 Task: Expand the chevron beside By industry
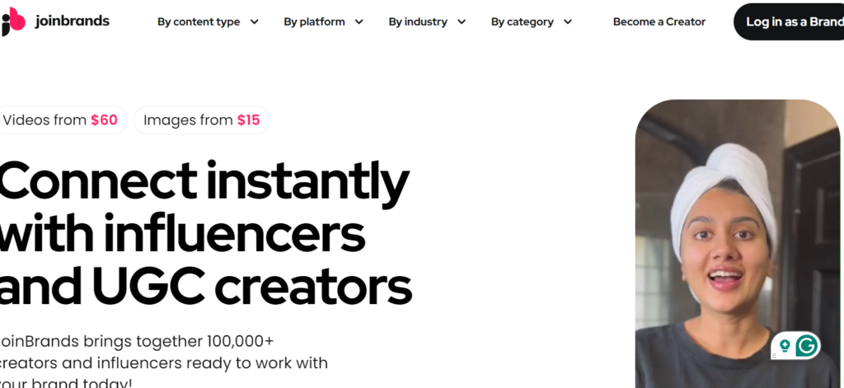click(x=462, y=22)
